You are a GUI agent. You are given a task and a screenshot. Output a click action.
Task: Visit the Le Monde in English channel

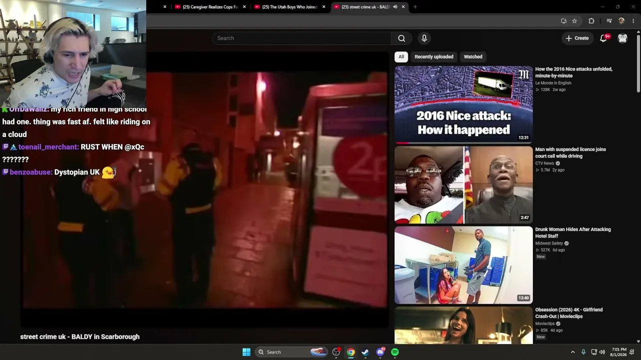[x=553, y=83]
